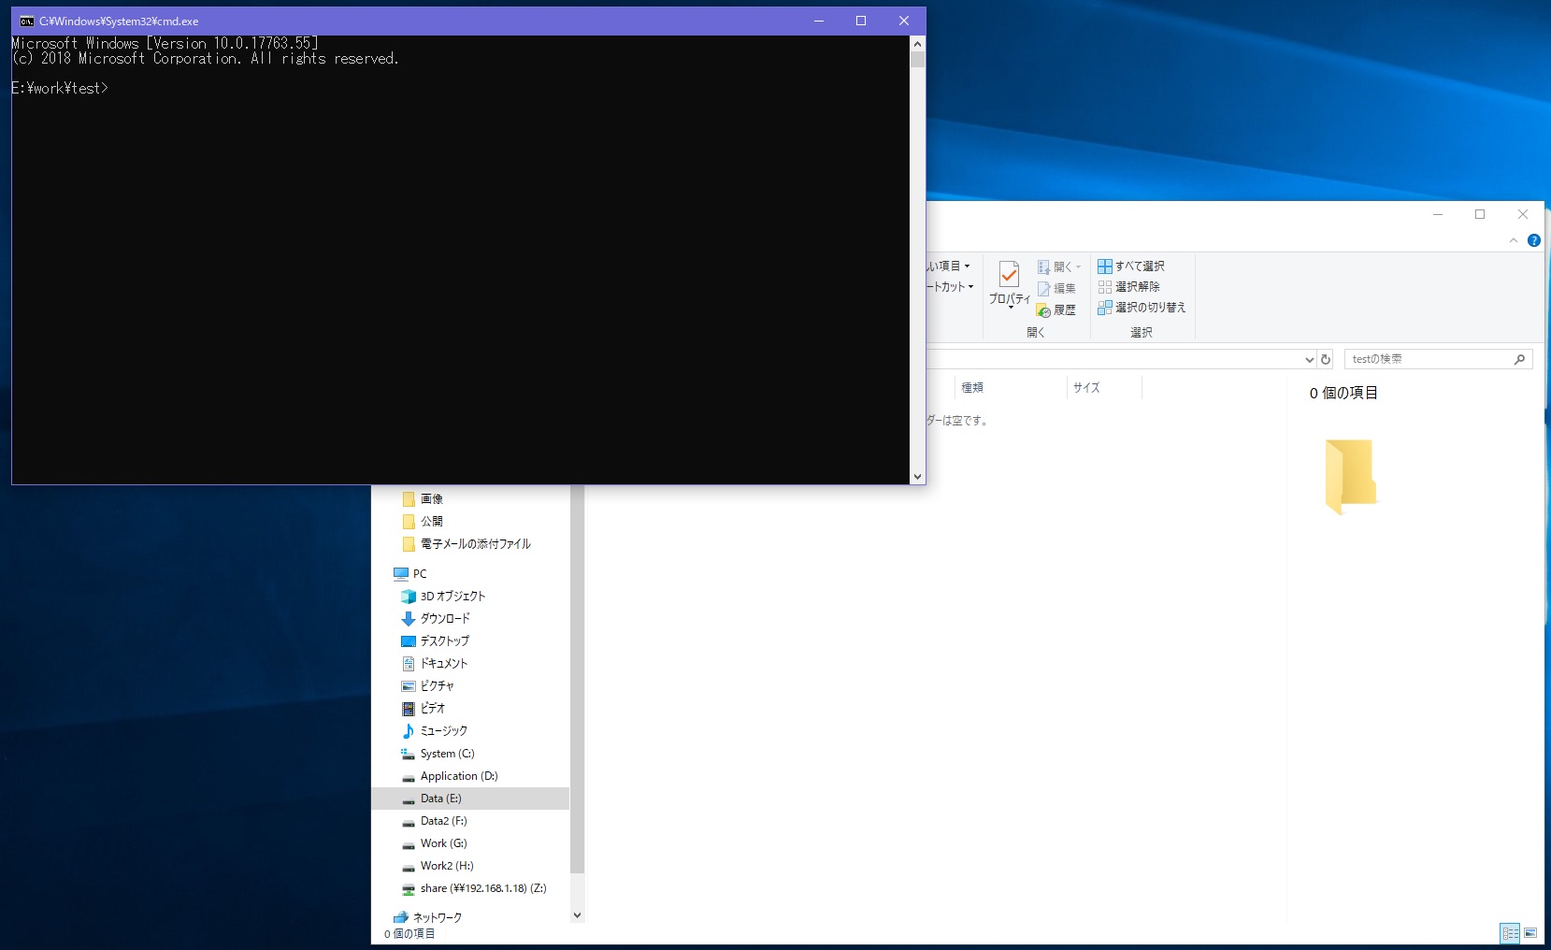Screen dimensions: 1551x950
Task: Click navigation pane scrollbar down arrow
Action: (577, 915)
